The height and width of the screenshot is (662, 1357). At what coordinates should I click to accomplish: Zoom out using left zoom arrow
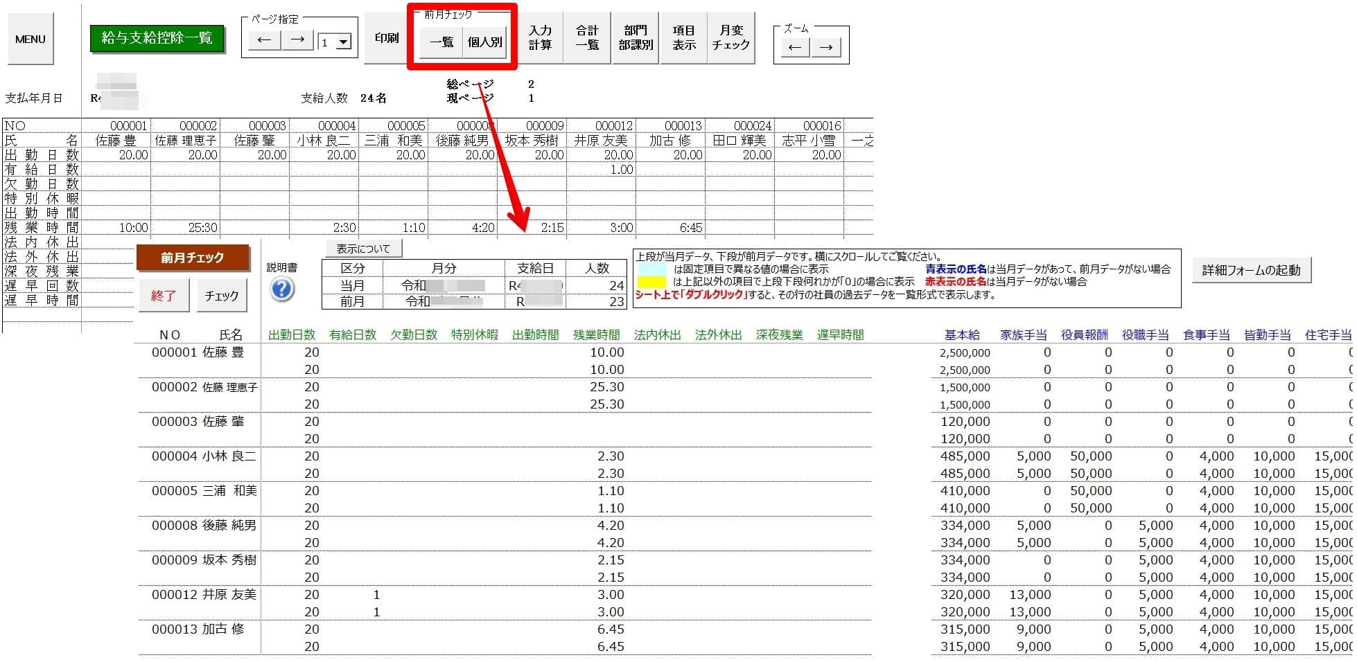click(x=795, y=48)
